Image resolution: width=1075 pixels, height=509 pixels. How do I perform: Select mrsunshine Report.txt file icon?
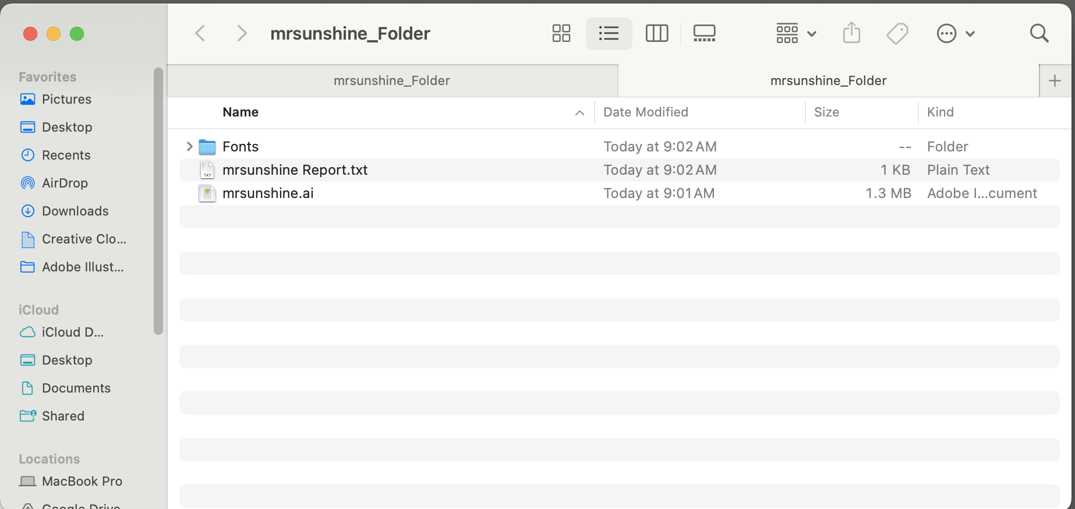pos(207,169)
